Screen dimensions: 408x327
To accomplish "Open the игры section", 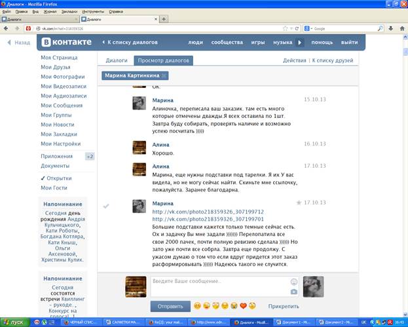I will point(258,43).
